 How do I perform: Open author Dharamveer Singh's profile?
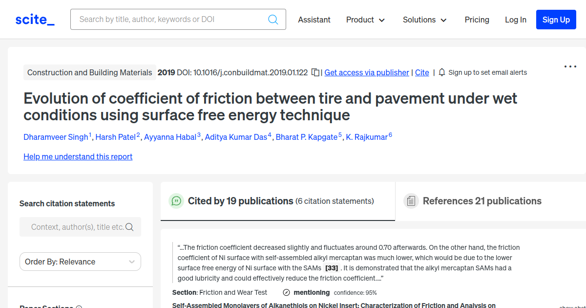tap(56, 137)
